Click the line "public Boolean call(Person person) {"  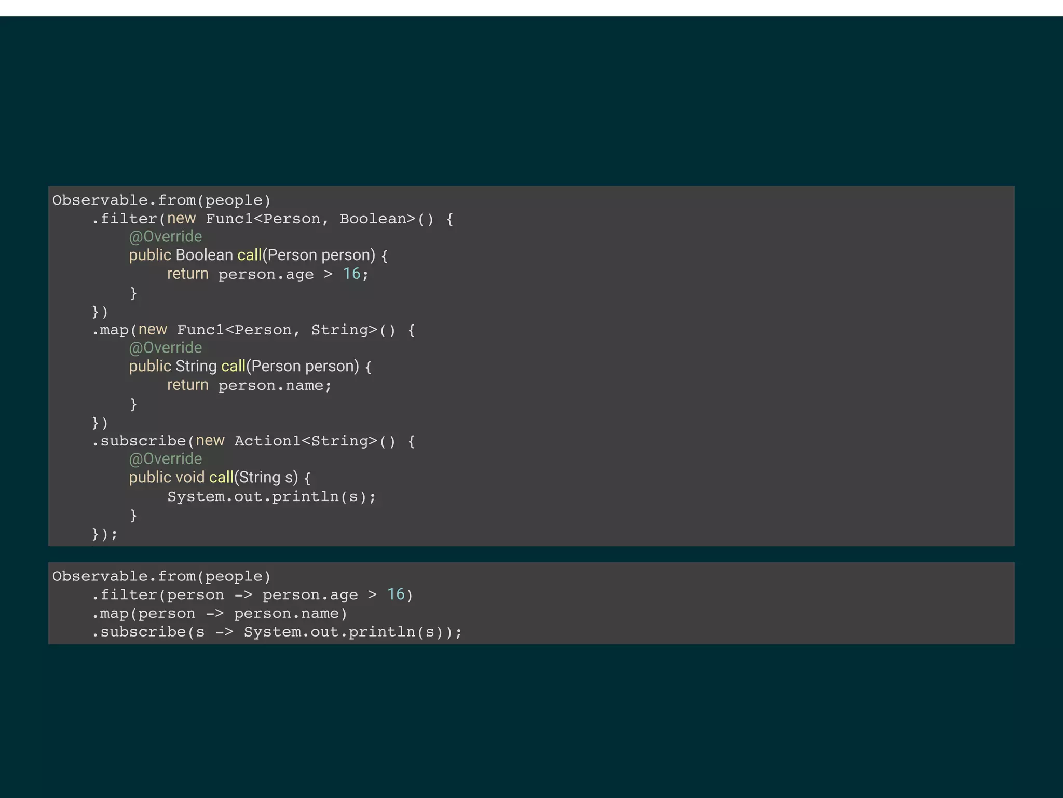pyautogui.click(x=258, y=255)
